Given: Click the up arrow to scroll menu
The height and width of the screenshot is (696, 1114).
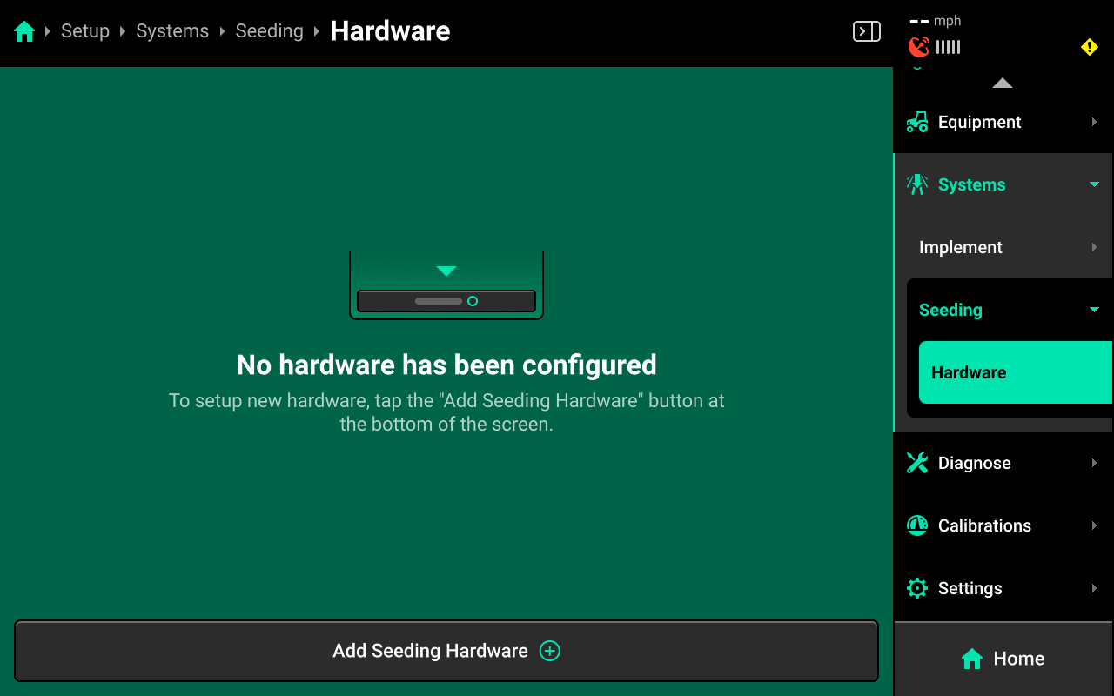Looking at the screenshot, I should 1003,83.
